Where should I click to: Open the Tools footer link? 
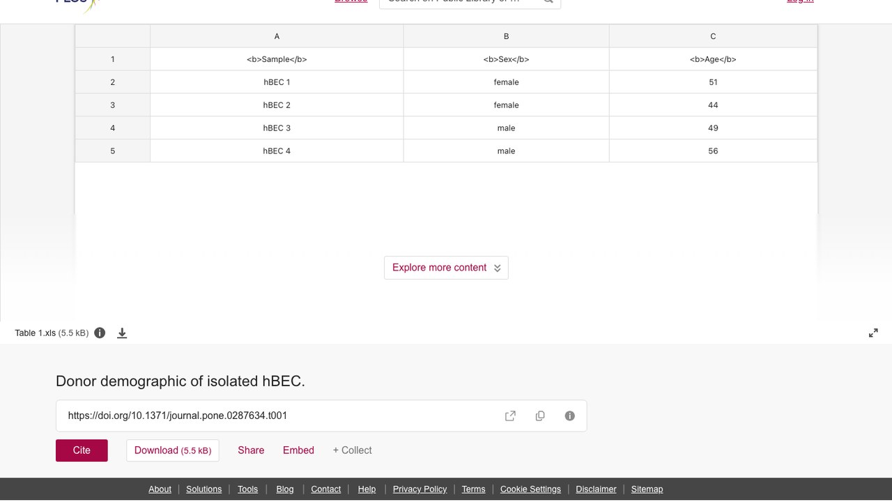pyautogui.click(x=247, y=489)
